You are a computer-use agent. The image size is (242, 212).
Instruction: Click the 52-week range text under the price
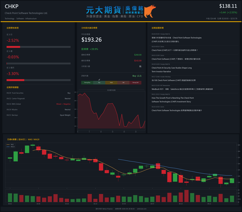227,18
